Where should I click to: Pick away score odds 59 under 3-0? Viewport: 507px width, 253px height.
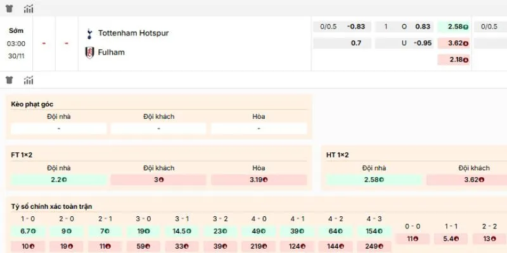143,247
